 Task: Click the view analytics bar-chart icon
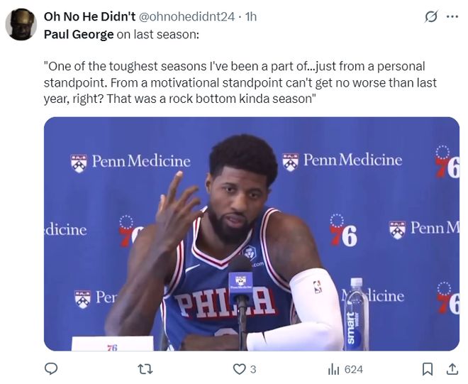coord(333,369)
